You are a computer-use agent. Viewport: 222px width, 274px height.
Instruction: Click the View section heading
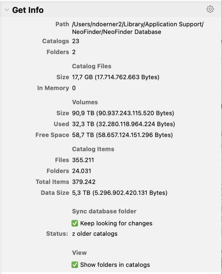click(80, 253)
